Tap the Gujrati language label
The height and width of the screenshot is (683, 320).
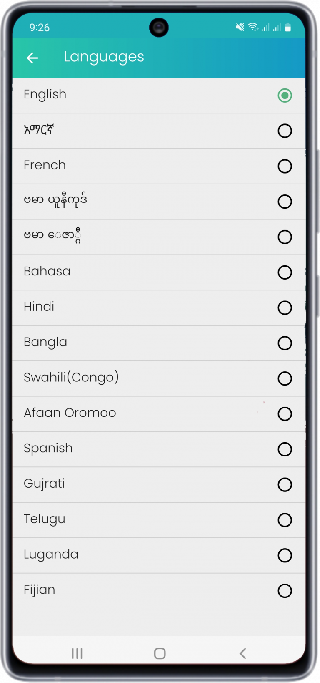click(x=44, y=484)
